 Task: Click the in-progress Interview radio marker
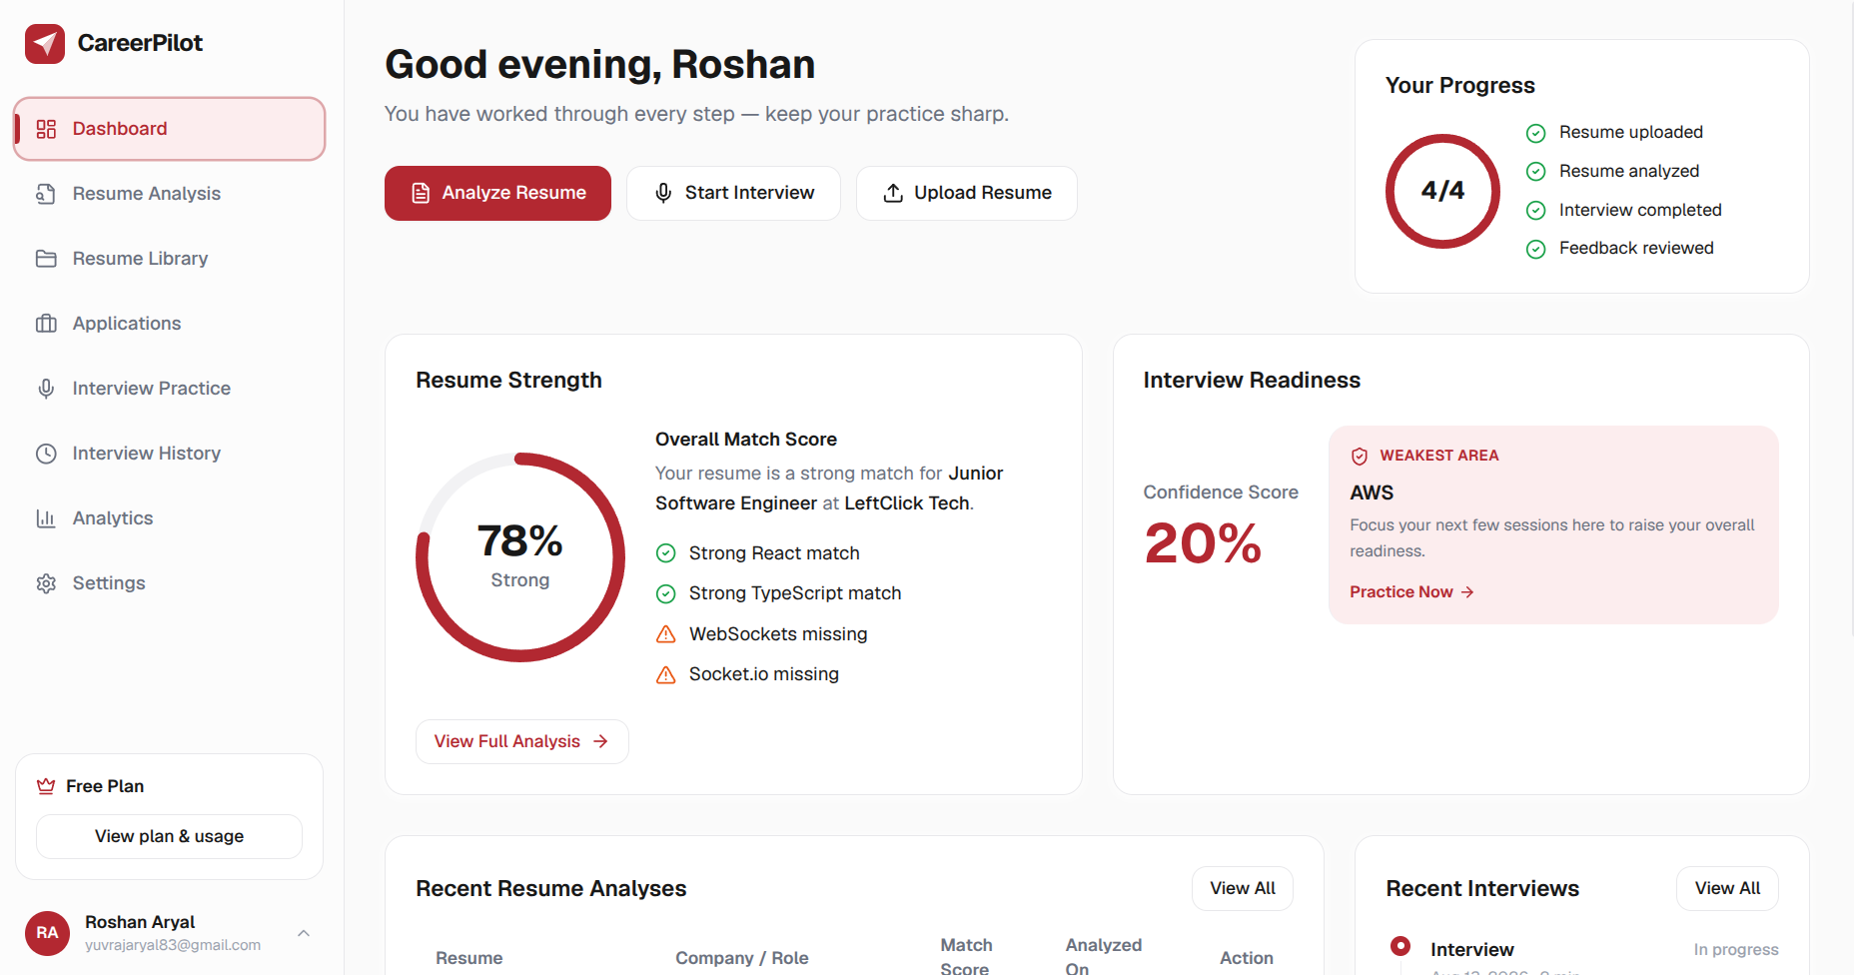click(x=1400, y=945)
